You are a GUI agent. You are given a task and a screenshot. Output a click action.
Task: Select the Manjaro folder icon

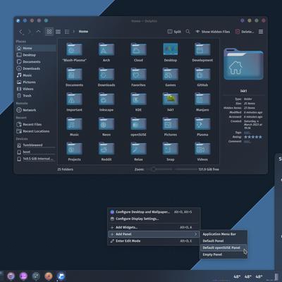(202, 99)
